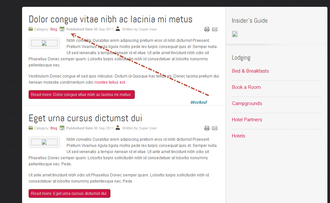The width and height of the screenshot is (330, 203).
Task: Click Read more: Eget urna cursus dictumst button
Action: click(70, 194)
